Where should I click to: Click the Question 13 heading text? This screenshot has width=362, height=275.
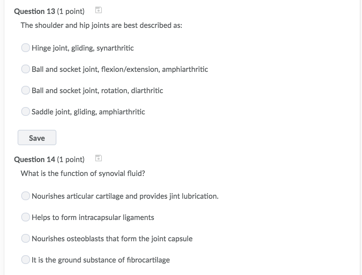35,11
